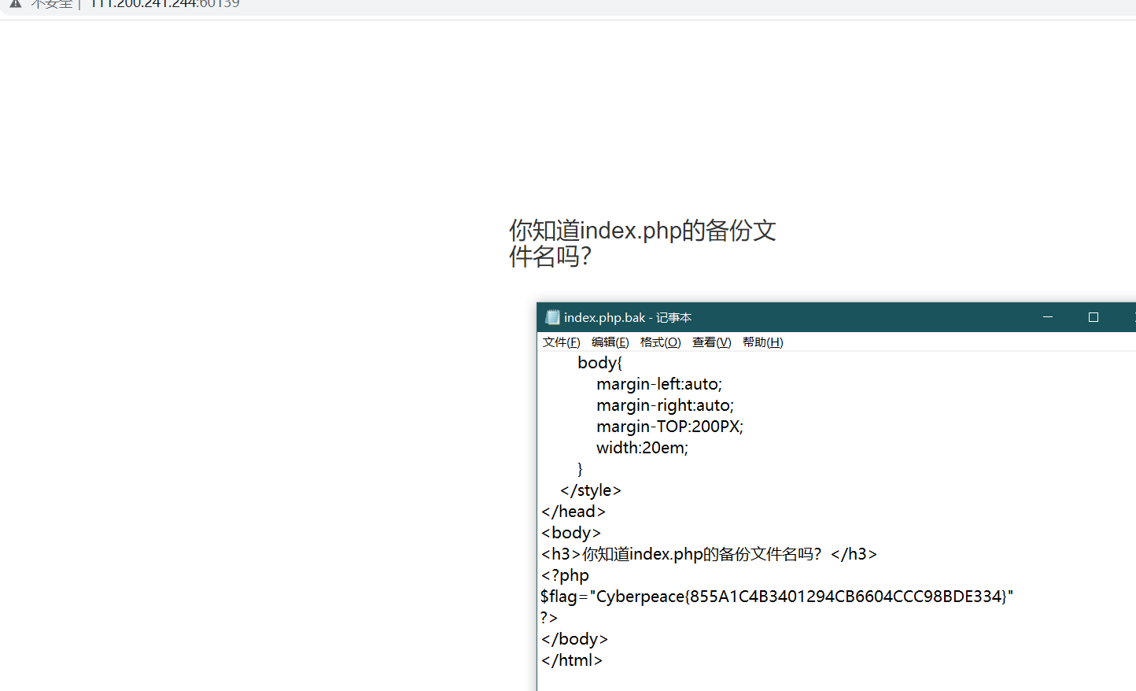Viewport: 1136px width, 691px height.
Task: Click the maximize button on the Notepad window
Action: click(x=1093, y=317)
